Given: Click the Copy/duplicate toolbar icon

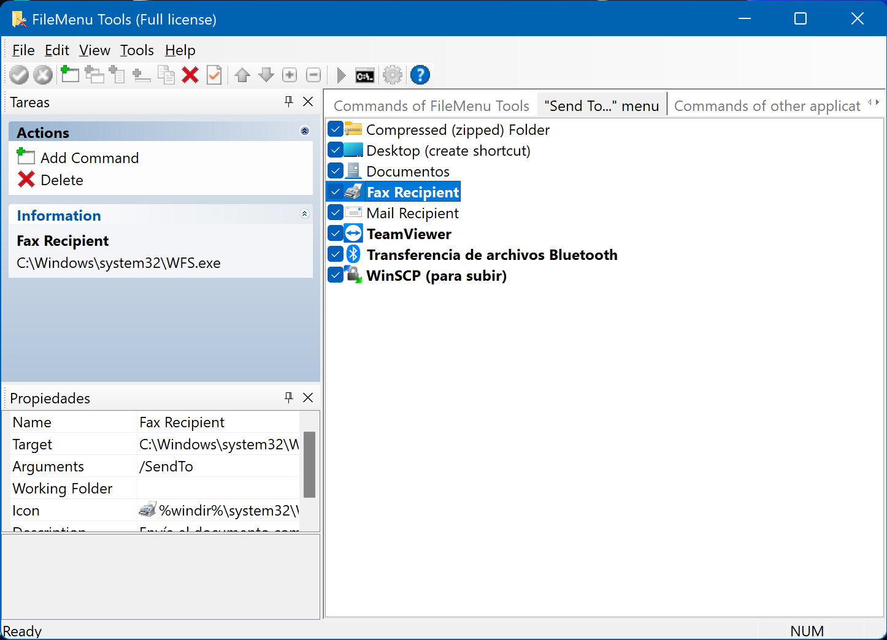Looking at the screenshot, I should [x=166, y=75].
